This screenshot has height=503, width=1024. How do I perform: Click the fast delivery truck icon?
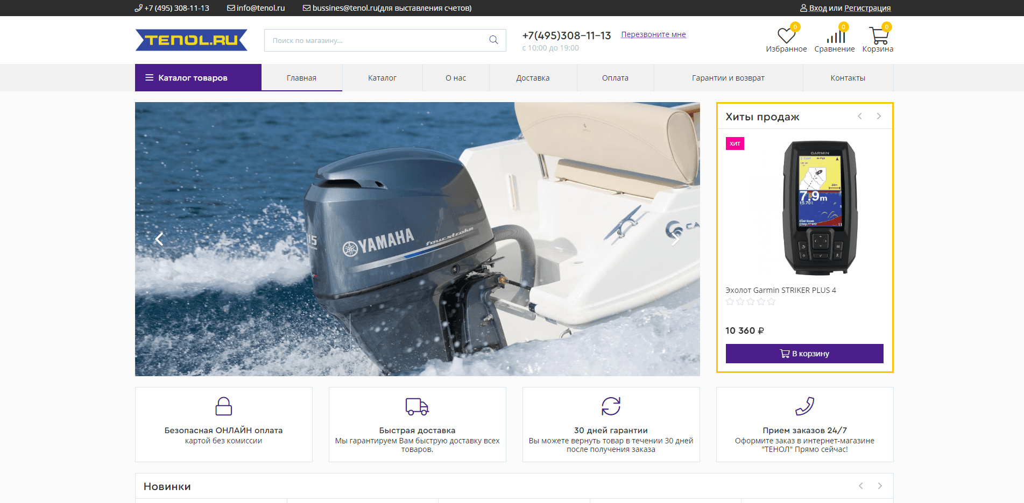417,406
